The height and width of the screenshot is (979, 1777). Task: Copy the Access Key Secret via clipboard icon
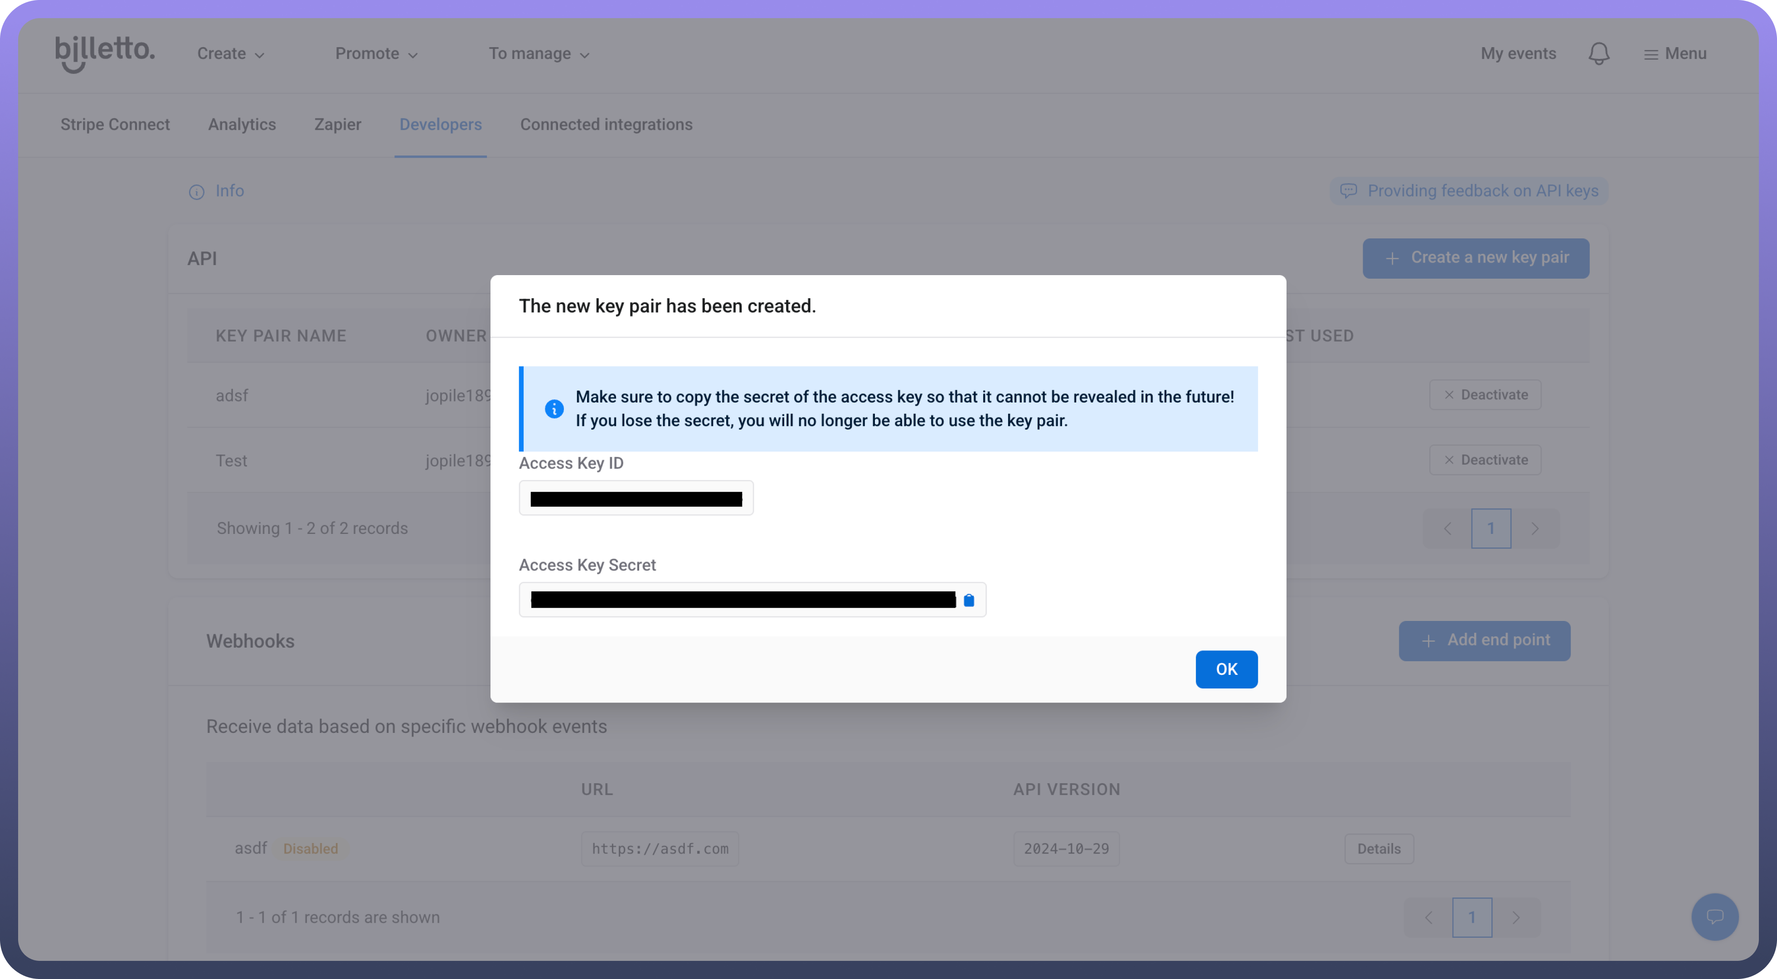[969, 600]
